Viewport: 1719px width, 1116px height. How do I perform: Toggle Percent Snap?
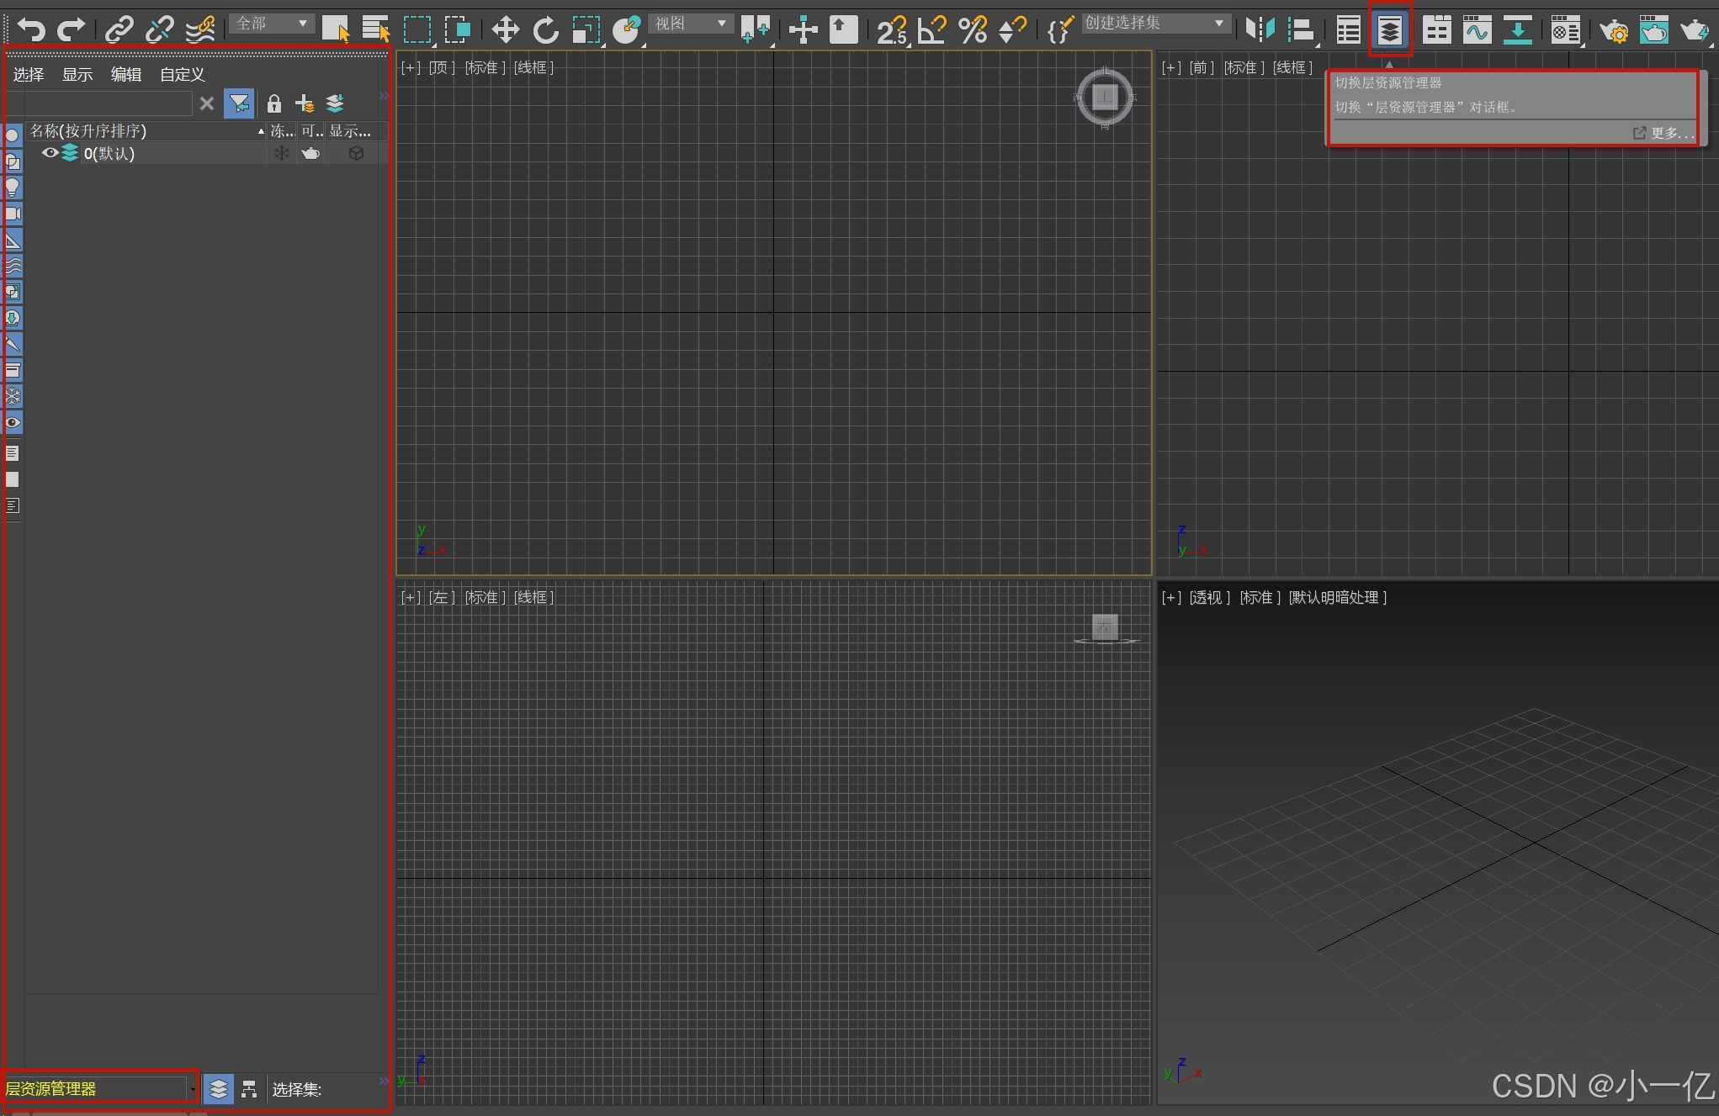pos(973,30)
